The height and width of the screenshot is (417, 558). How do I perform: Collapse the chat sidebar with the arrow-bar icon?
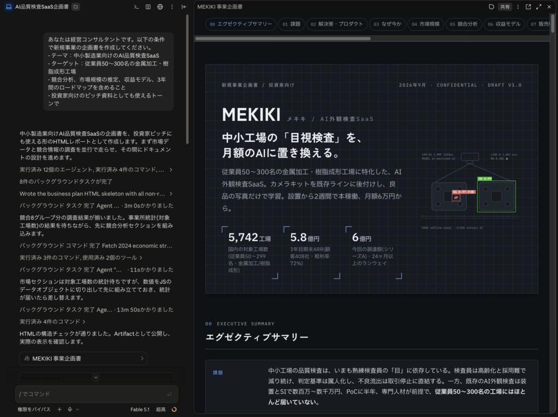click(184, 7)
